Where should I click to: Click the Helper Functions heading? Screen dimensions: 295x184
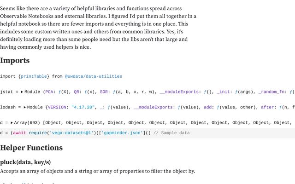(x=31, y=148)
